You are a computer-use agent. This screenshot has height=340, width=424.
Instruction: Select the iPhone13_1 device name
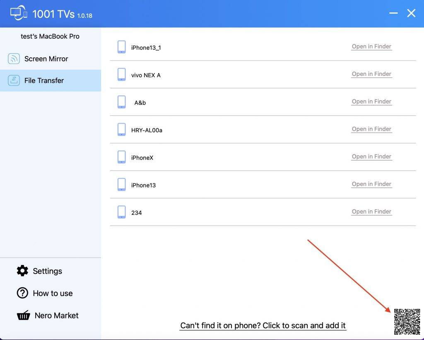coord(146,48)
